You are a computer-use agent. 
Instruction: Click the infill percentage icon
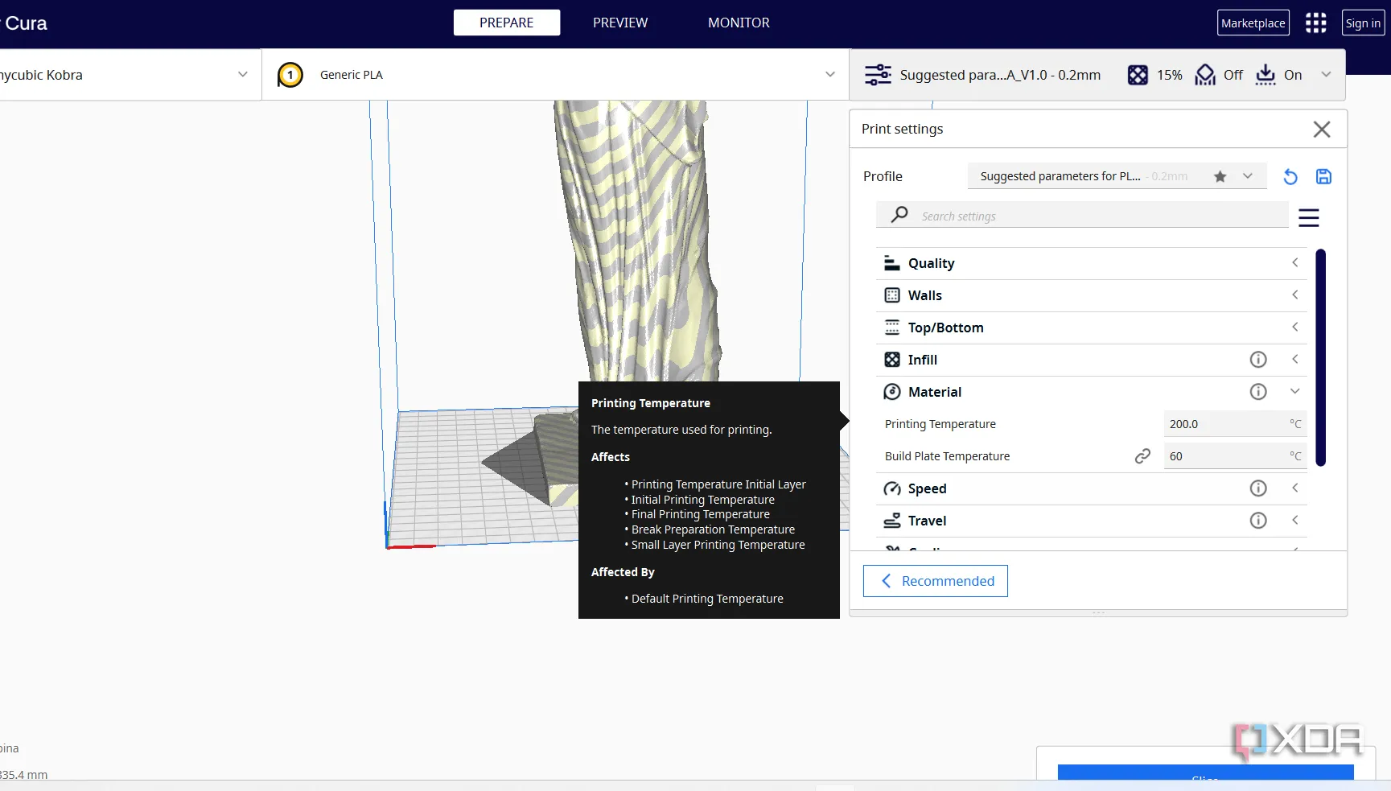(x=1138, y=75)
